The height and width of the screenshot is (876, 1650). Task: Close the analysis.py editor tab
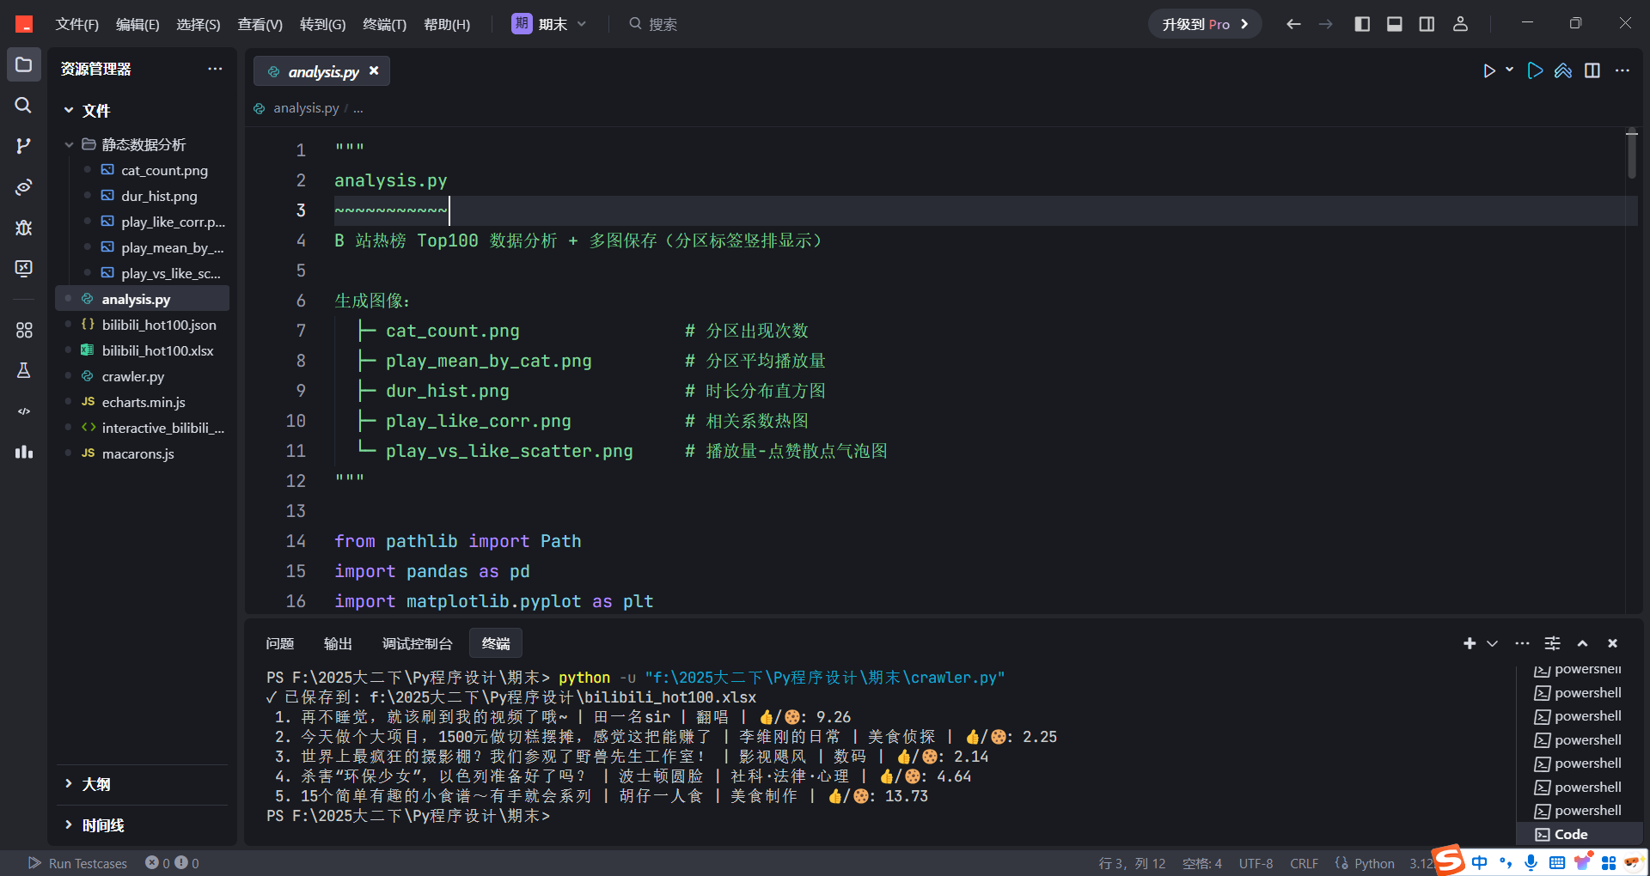(x=374, y=71)
